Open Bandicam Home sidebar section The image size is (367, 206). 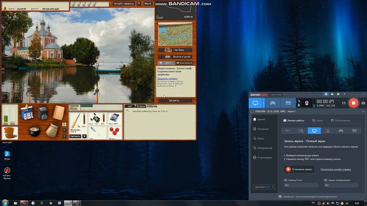tap(259, 120)
